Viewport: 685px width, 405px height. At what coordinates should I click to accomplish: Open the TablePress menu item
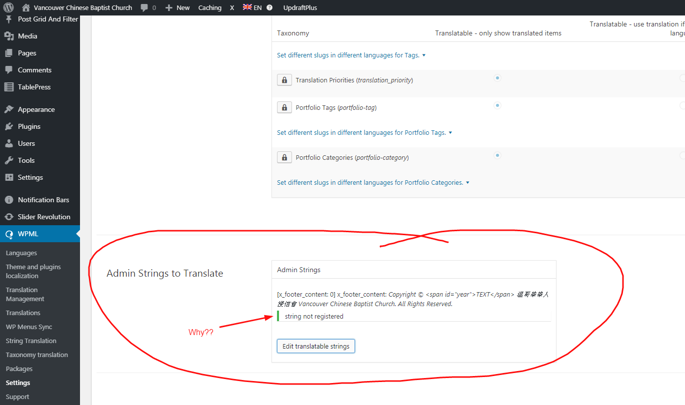[34, 87]
